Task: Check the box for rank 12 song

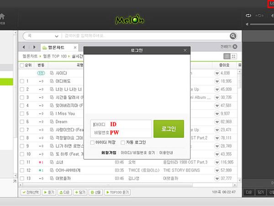Action: pyautogui.click(x=22, y=170)
